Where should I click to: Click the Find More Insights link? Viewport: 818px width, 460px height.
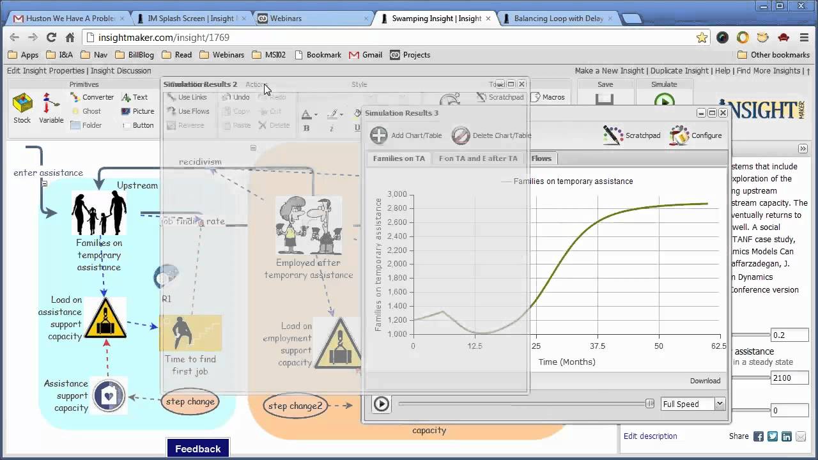click(x=769, y=71)
